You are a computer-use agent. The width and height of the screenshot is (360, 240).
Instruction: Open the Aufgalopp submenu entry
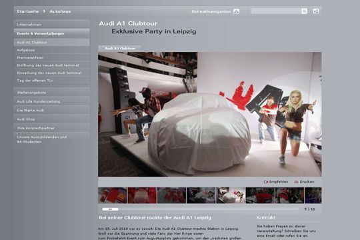click(51, 50)
